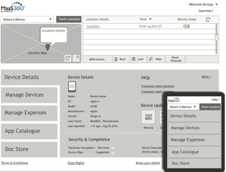Click the 'Apple 4' OS value
Screen dimensions: 226x172
(x=95, y=101)
